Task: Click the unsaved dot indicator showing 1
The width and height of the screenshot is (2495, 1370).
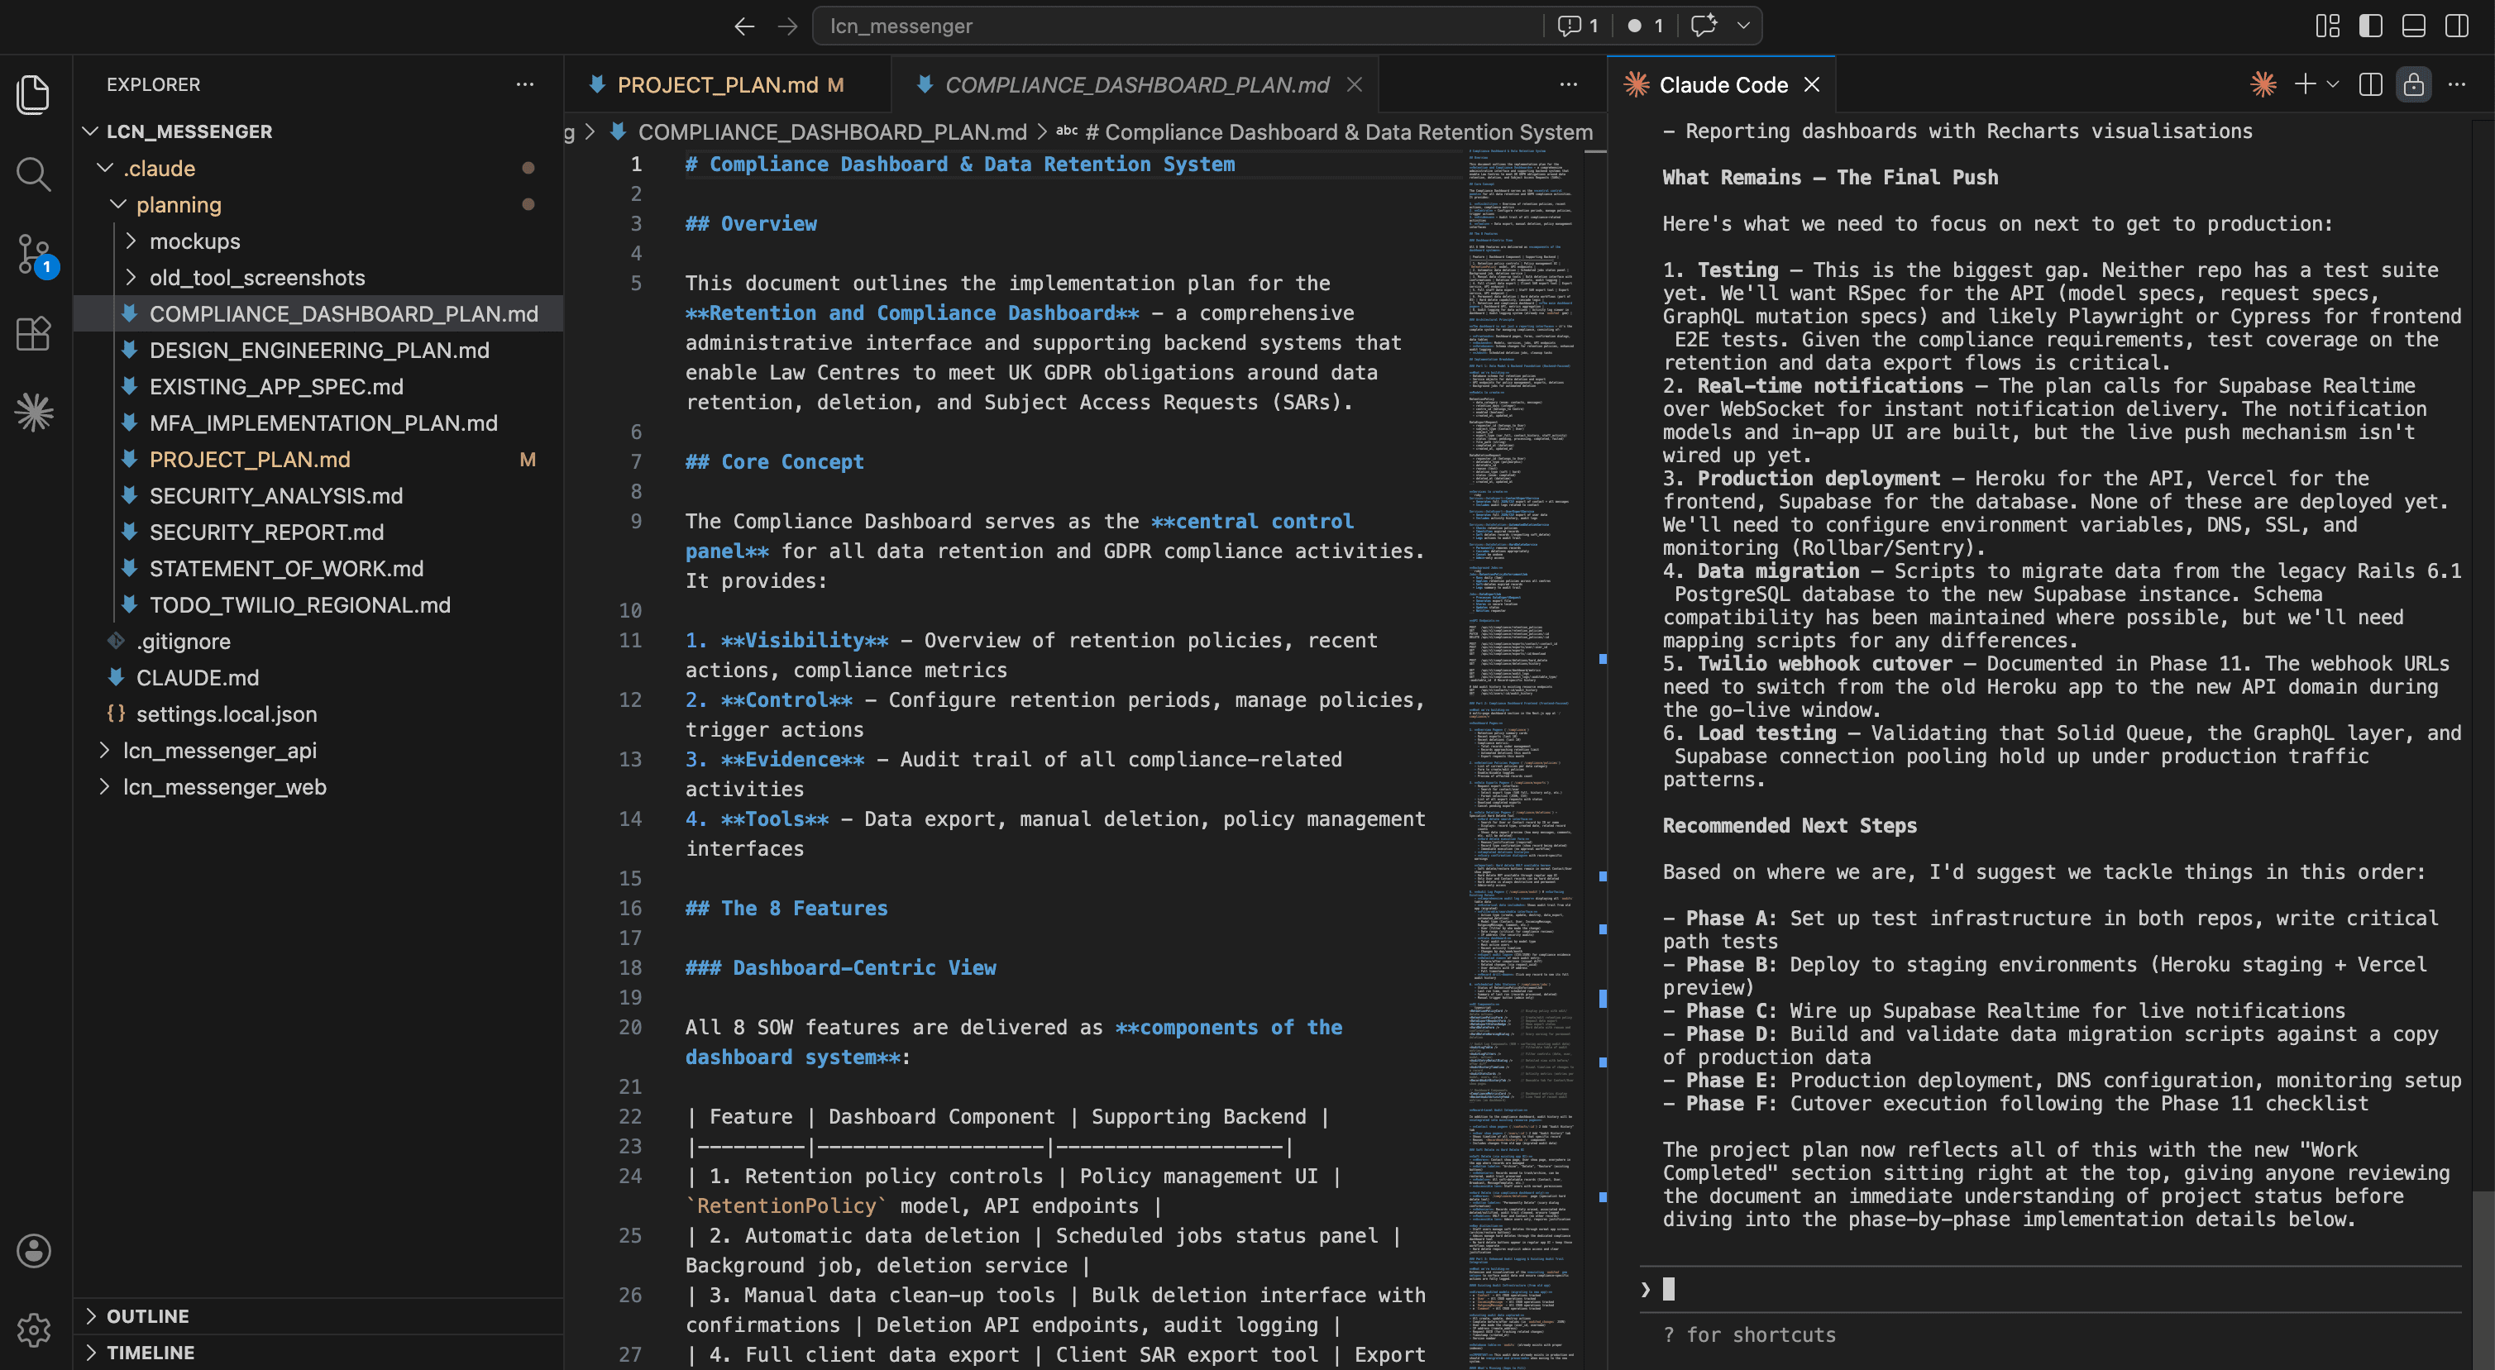Action: pos(1646,26)
